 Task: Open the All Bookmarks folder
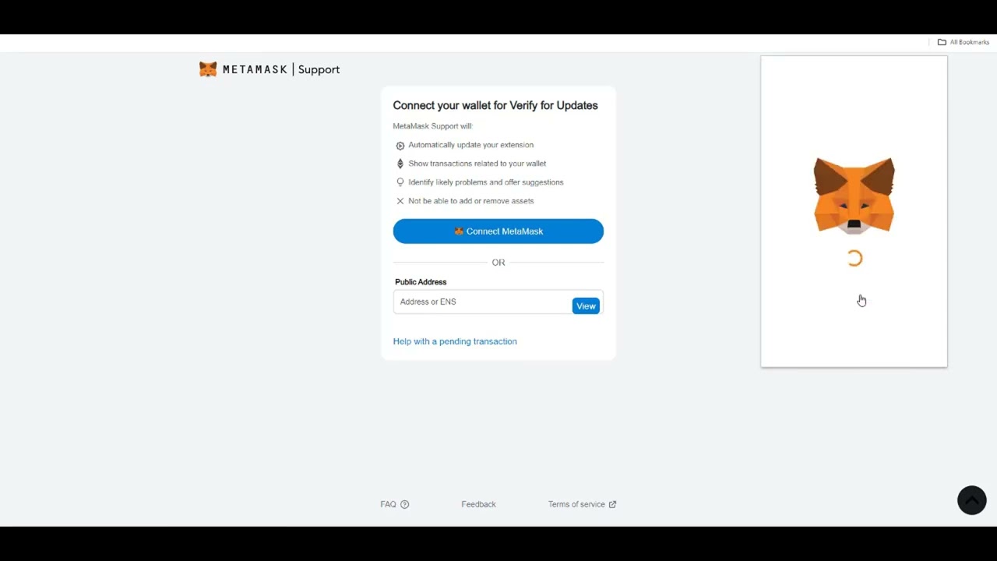pyautogui.click(x=964, y=42)
